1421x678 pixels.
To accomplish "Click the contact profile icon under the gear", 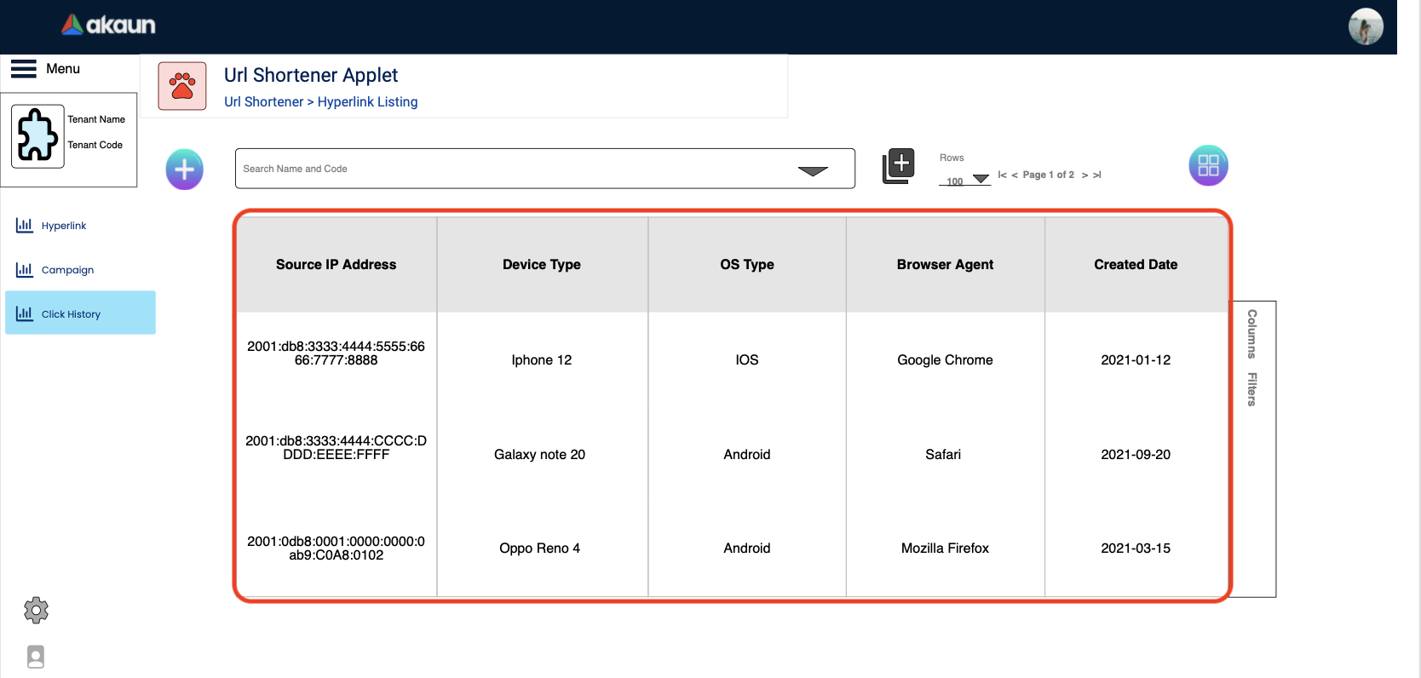I will [x=36, y=657].
